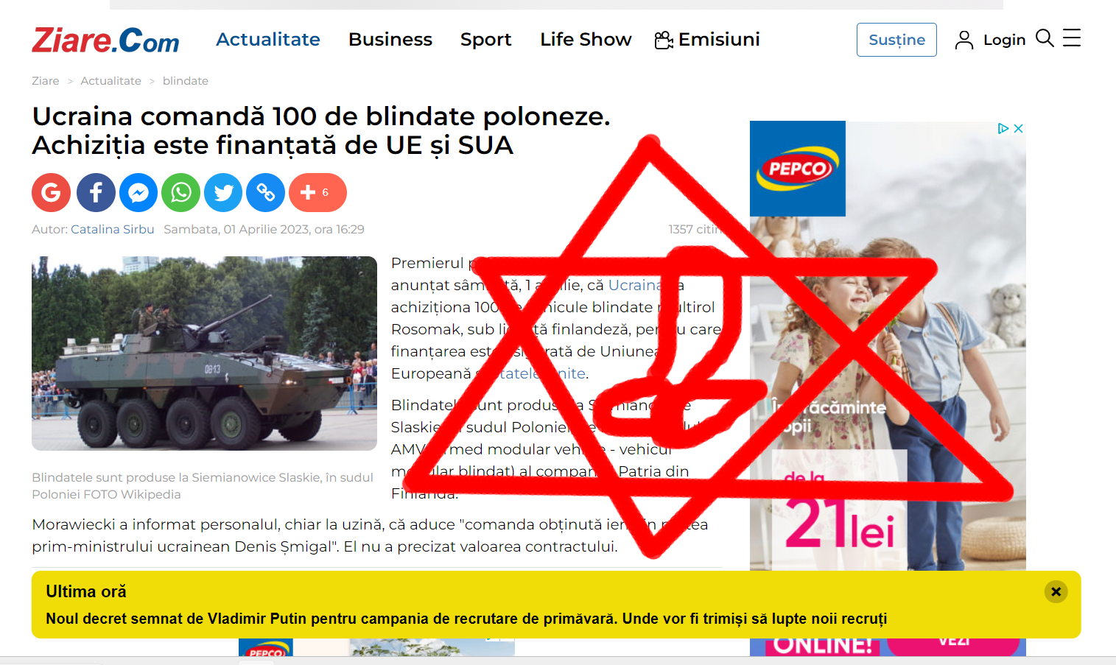The image size is (1116, 665).
Task: Expand more share options plus button
Action: point(317,193)
